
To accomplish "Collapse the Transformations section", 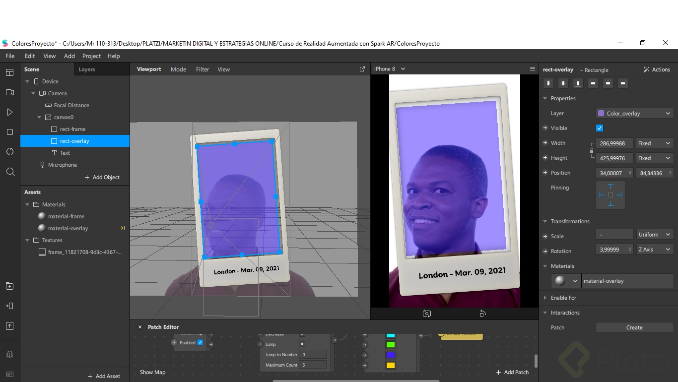I will tap(545, 221).
